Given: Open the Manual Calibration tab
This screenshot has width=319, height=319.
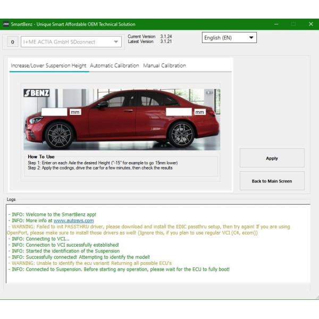Looking at the screenshot, I should 164,66.
